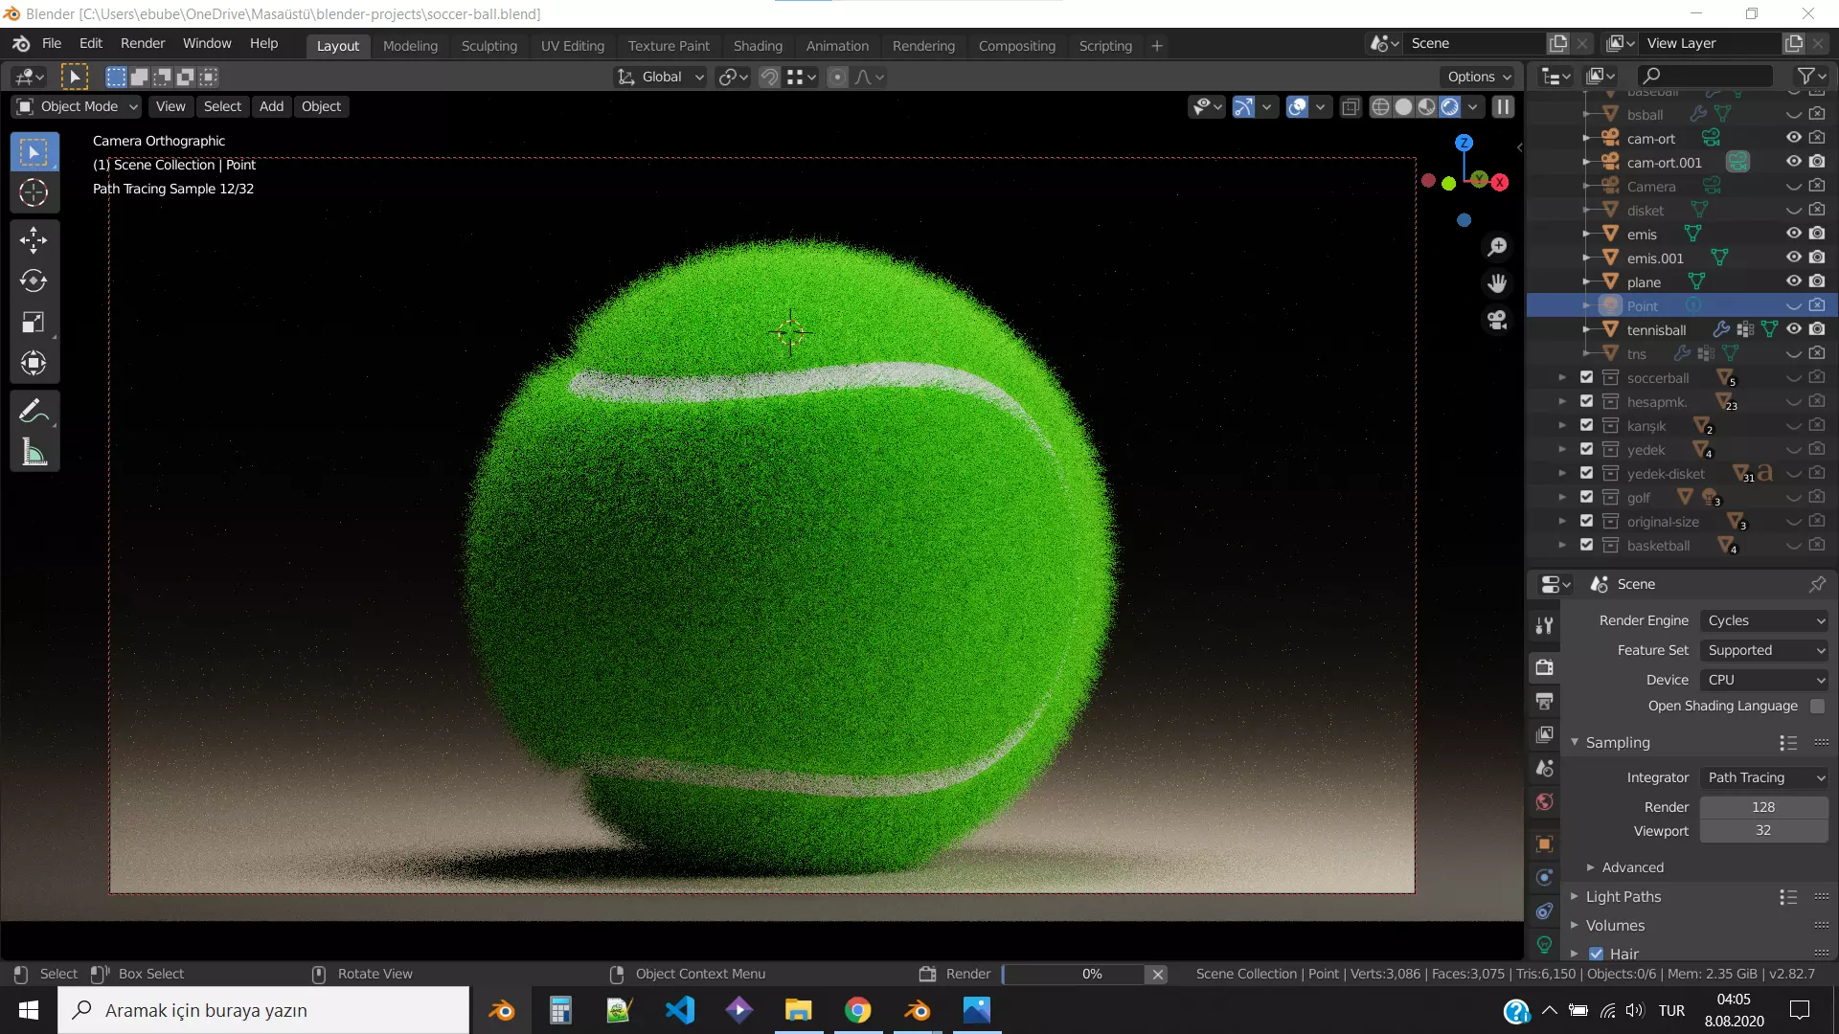Image resolution: width=1839 pixels, height=1034 pixels.
Task: Select the Rotate tool
Action: pyautogui.click(x=34, y=281)
